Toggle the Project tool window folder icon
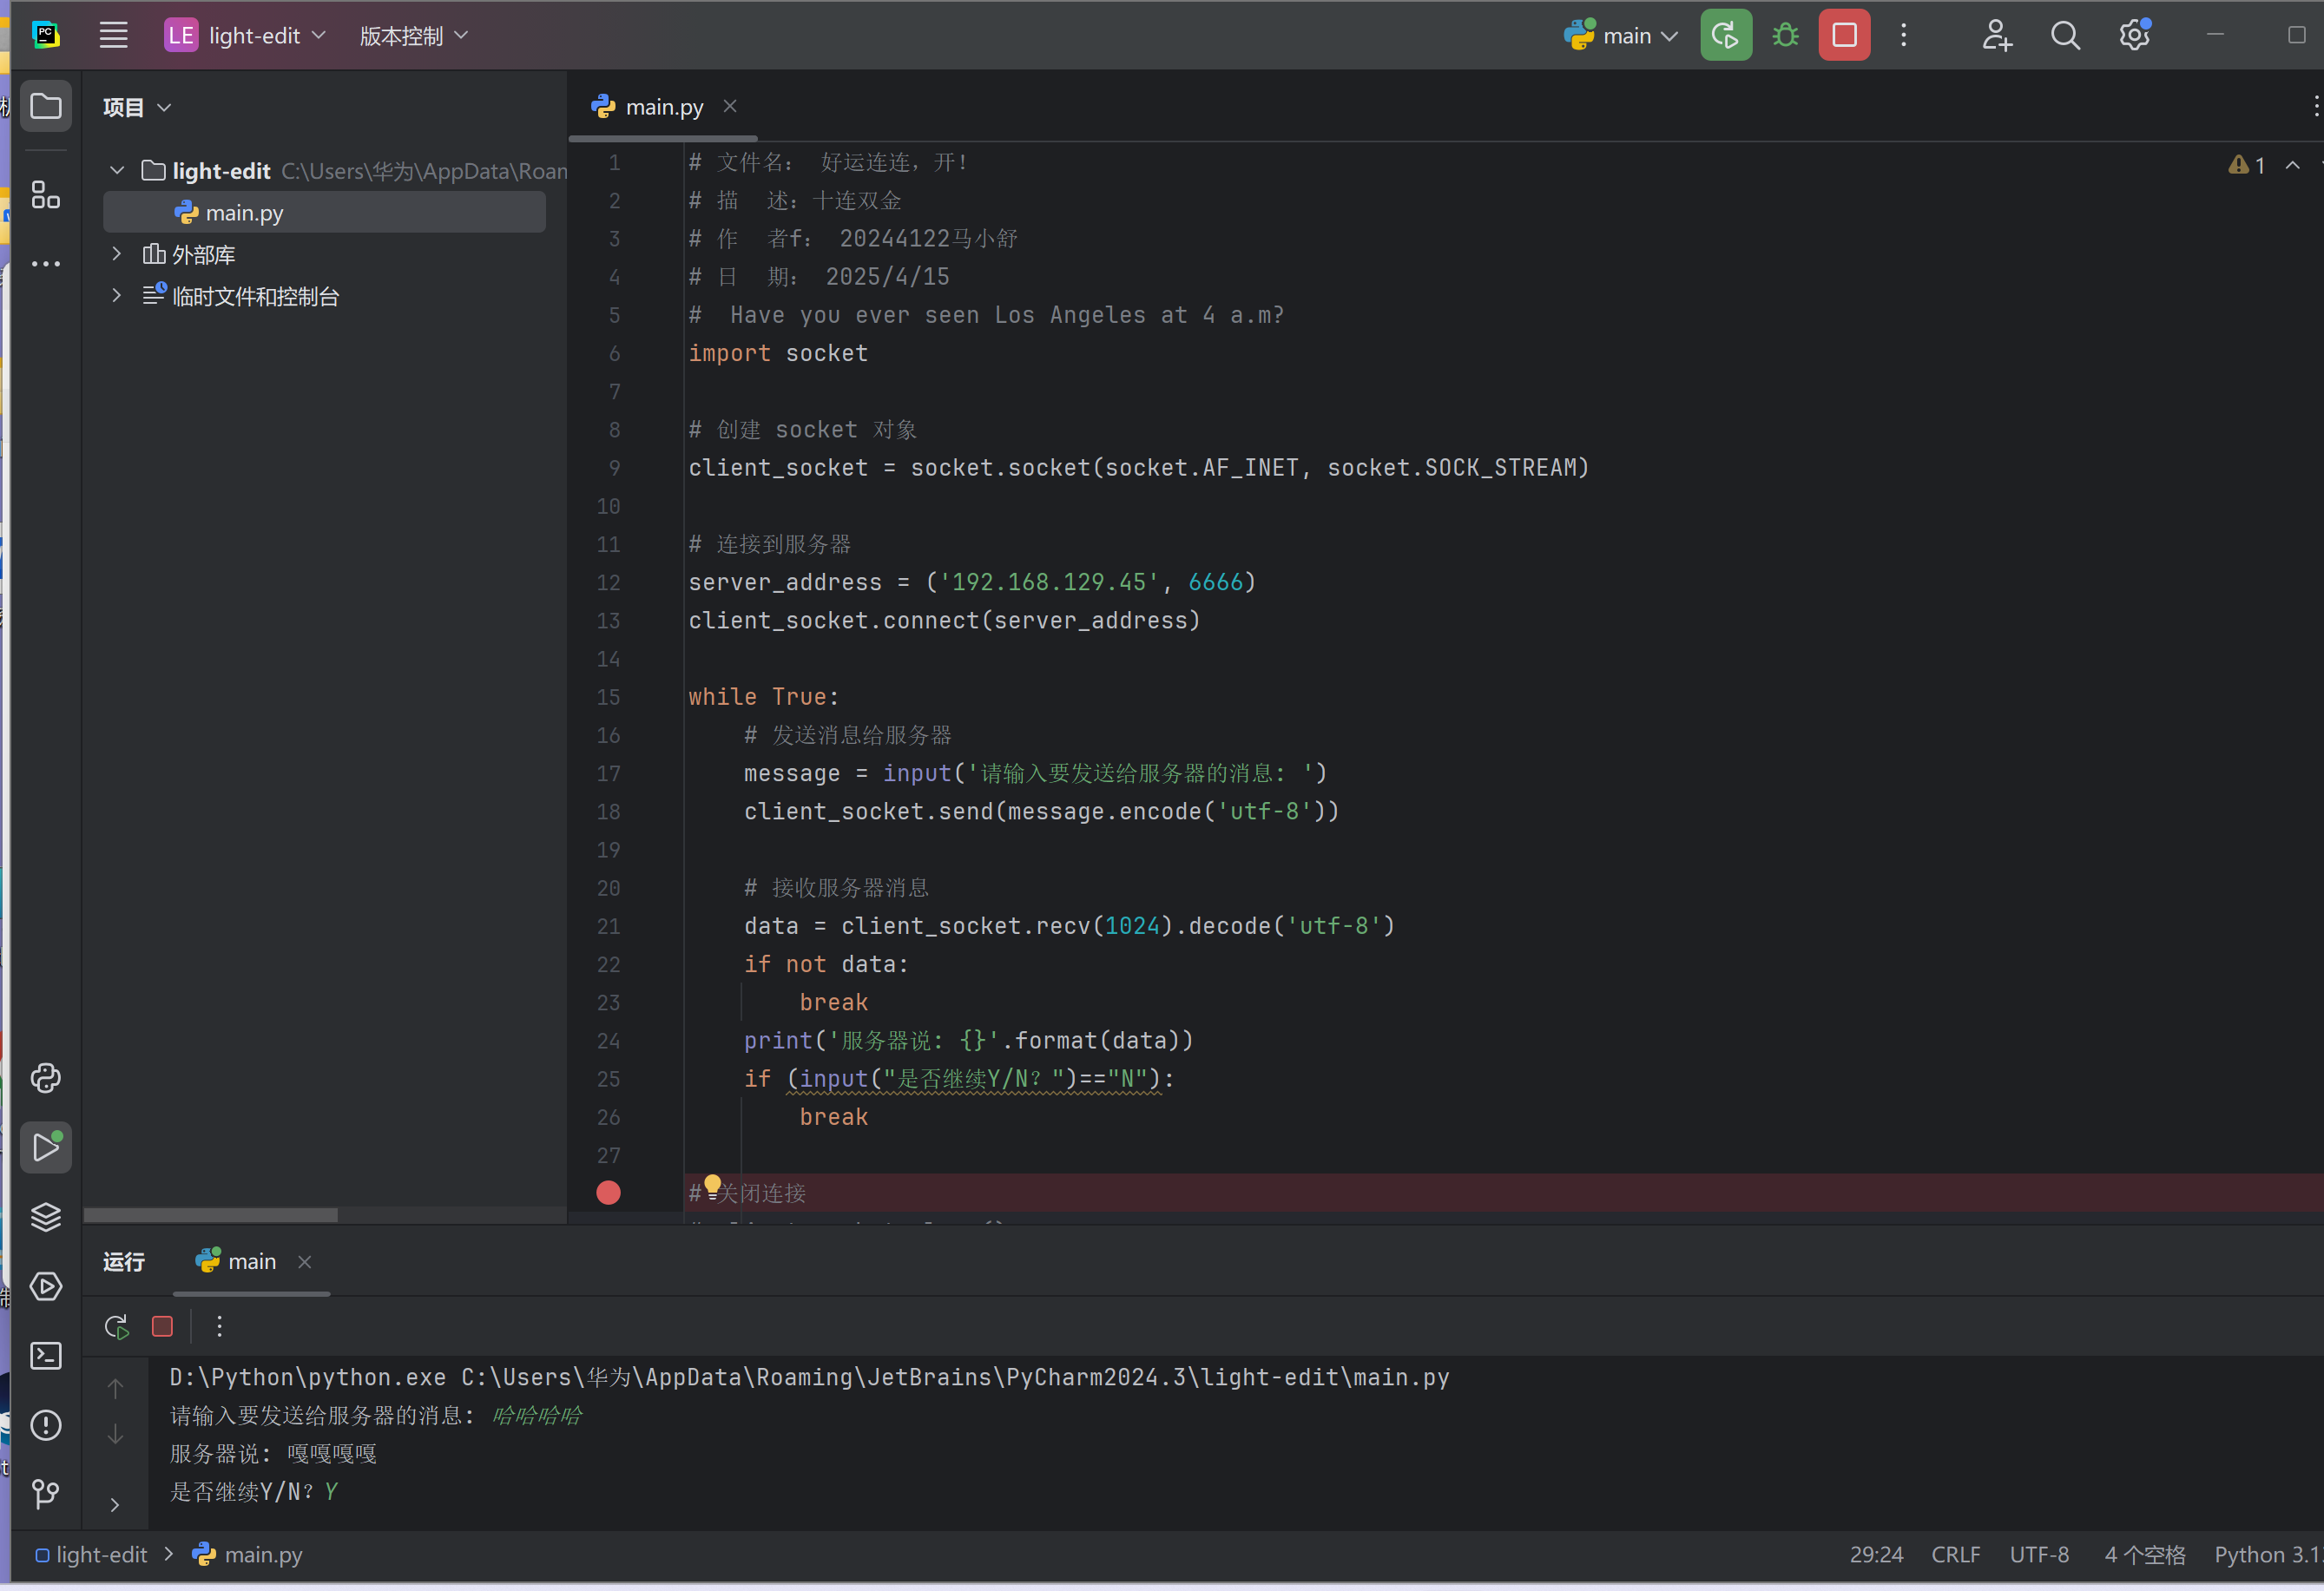 [x=46, y=106]
